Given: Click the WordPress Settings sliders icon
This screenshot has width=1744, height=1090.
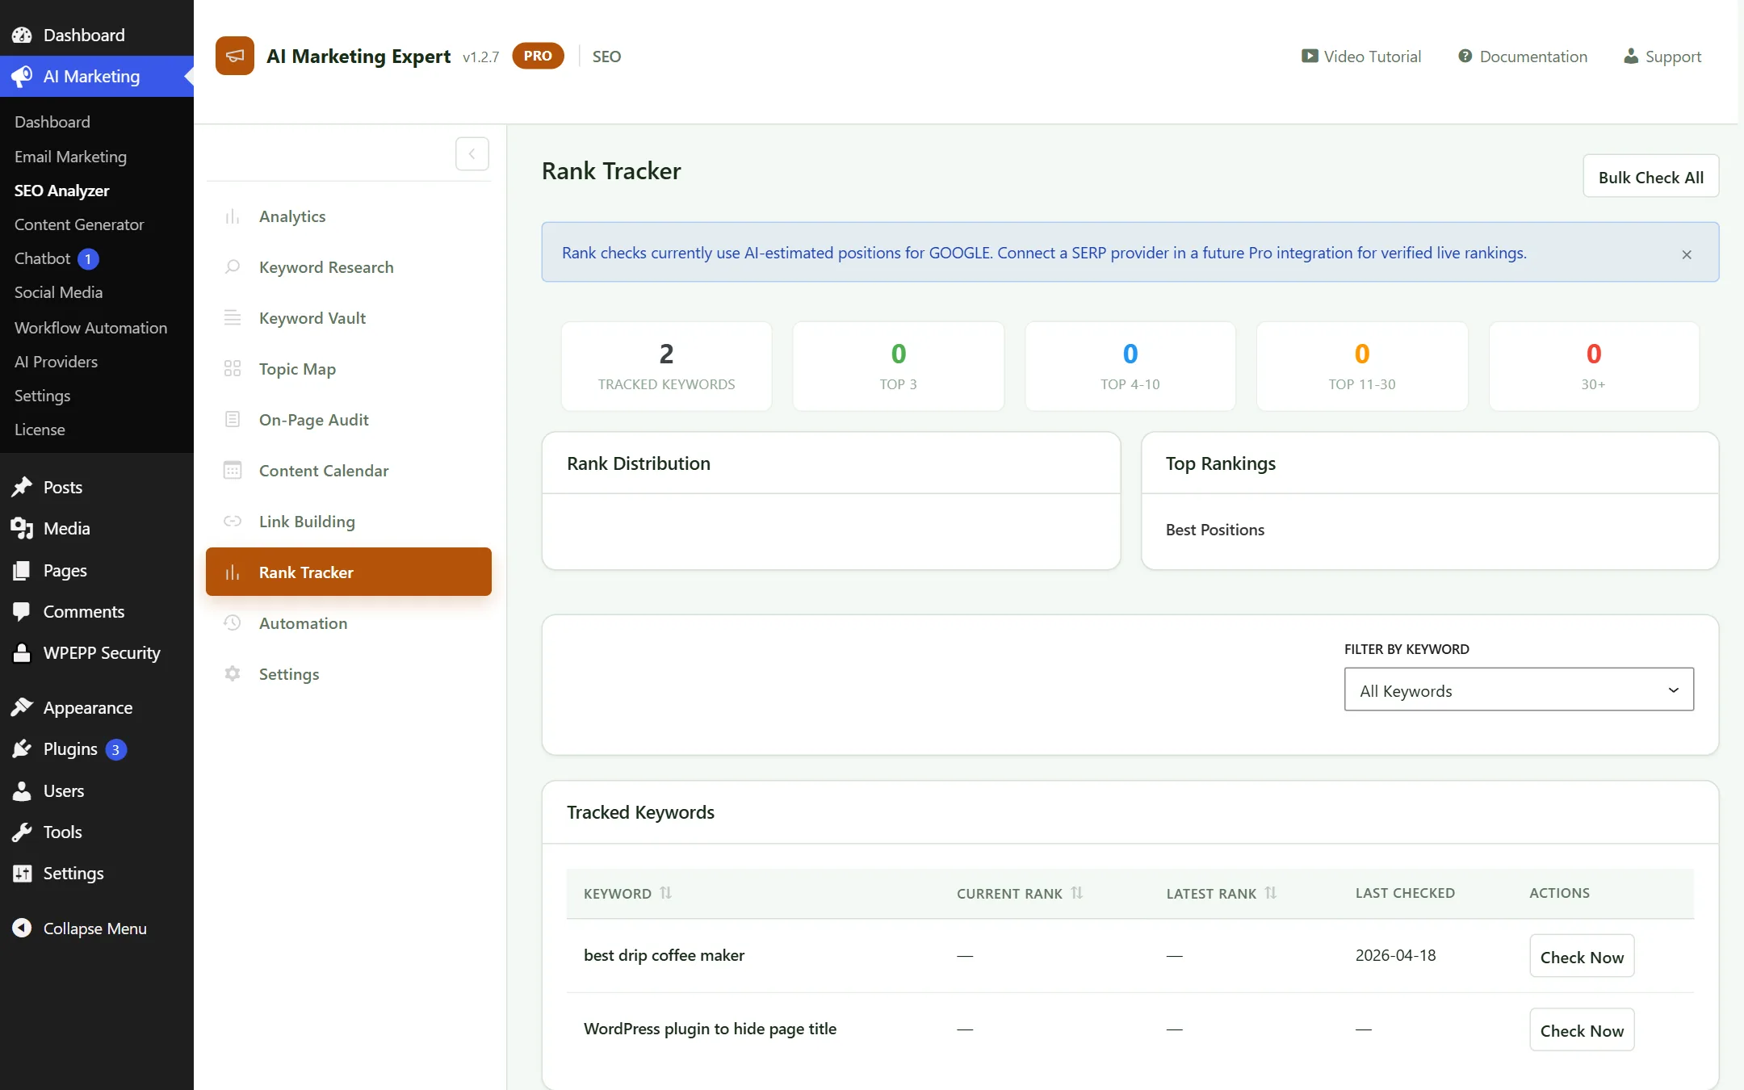Looking at the screenshot, I should (22, 873).
